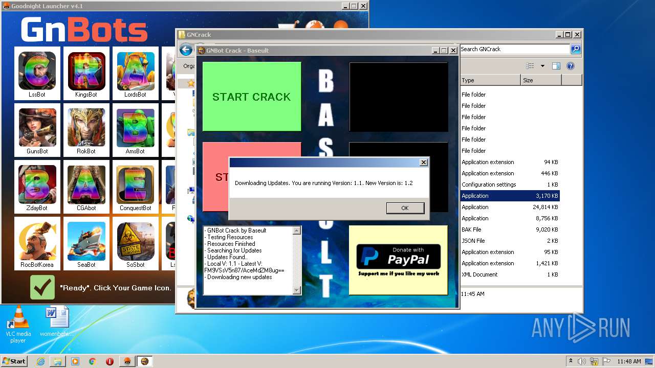Show hidden tray icons arrow
Screen dimensions: 655x368
(x=571, y=361)
